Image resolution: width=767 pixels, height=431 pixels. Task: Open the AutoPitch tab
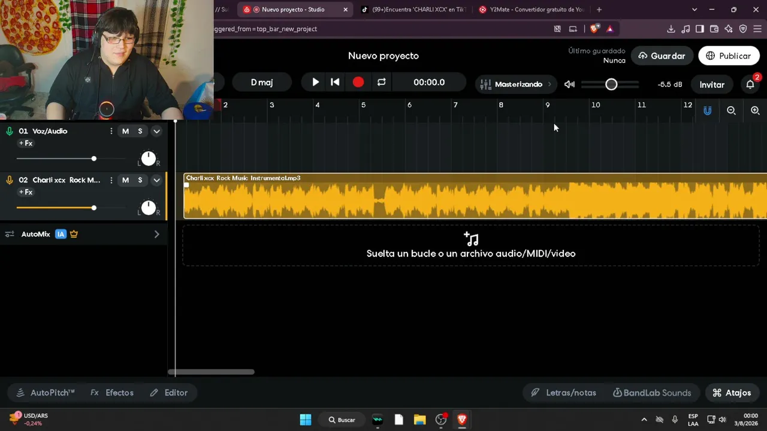(46, 393)
